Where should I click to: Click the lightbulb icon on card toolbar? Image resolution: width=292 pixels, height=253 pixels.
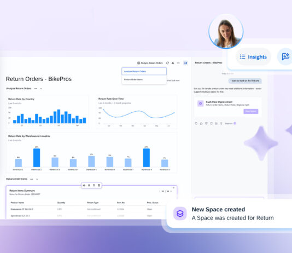94,185
